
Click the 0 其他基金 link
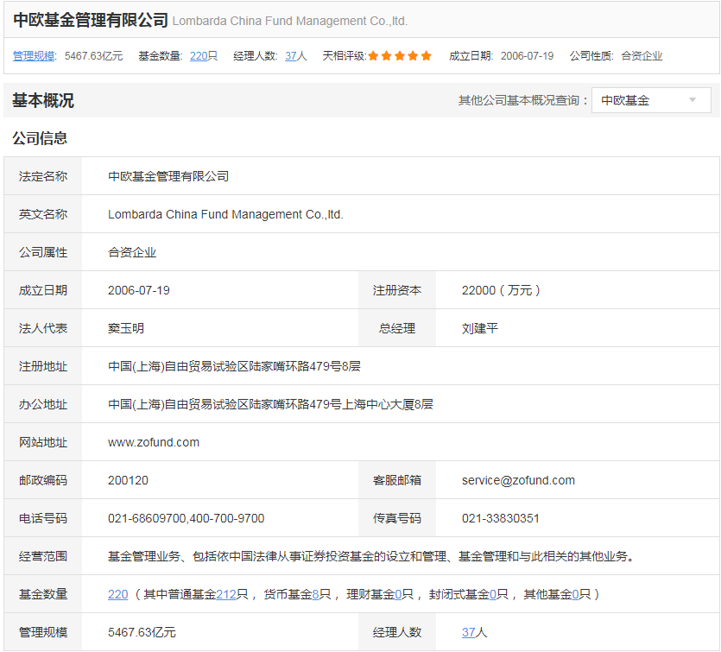click(575, 594)
